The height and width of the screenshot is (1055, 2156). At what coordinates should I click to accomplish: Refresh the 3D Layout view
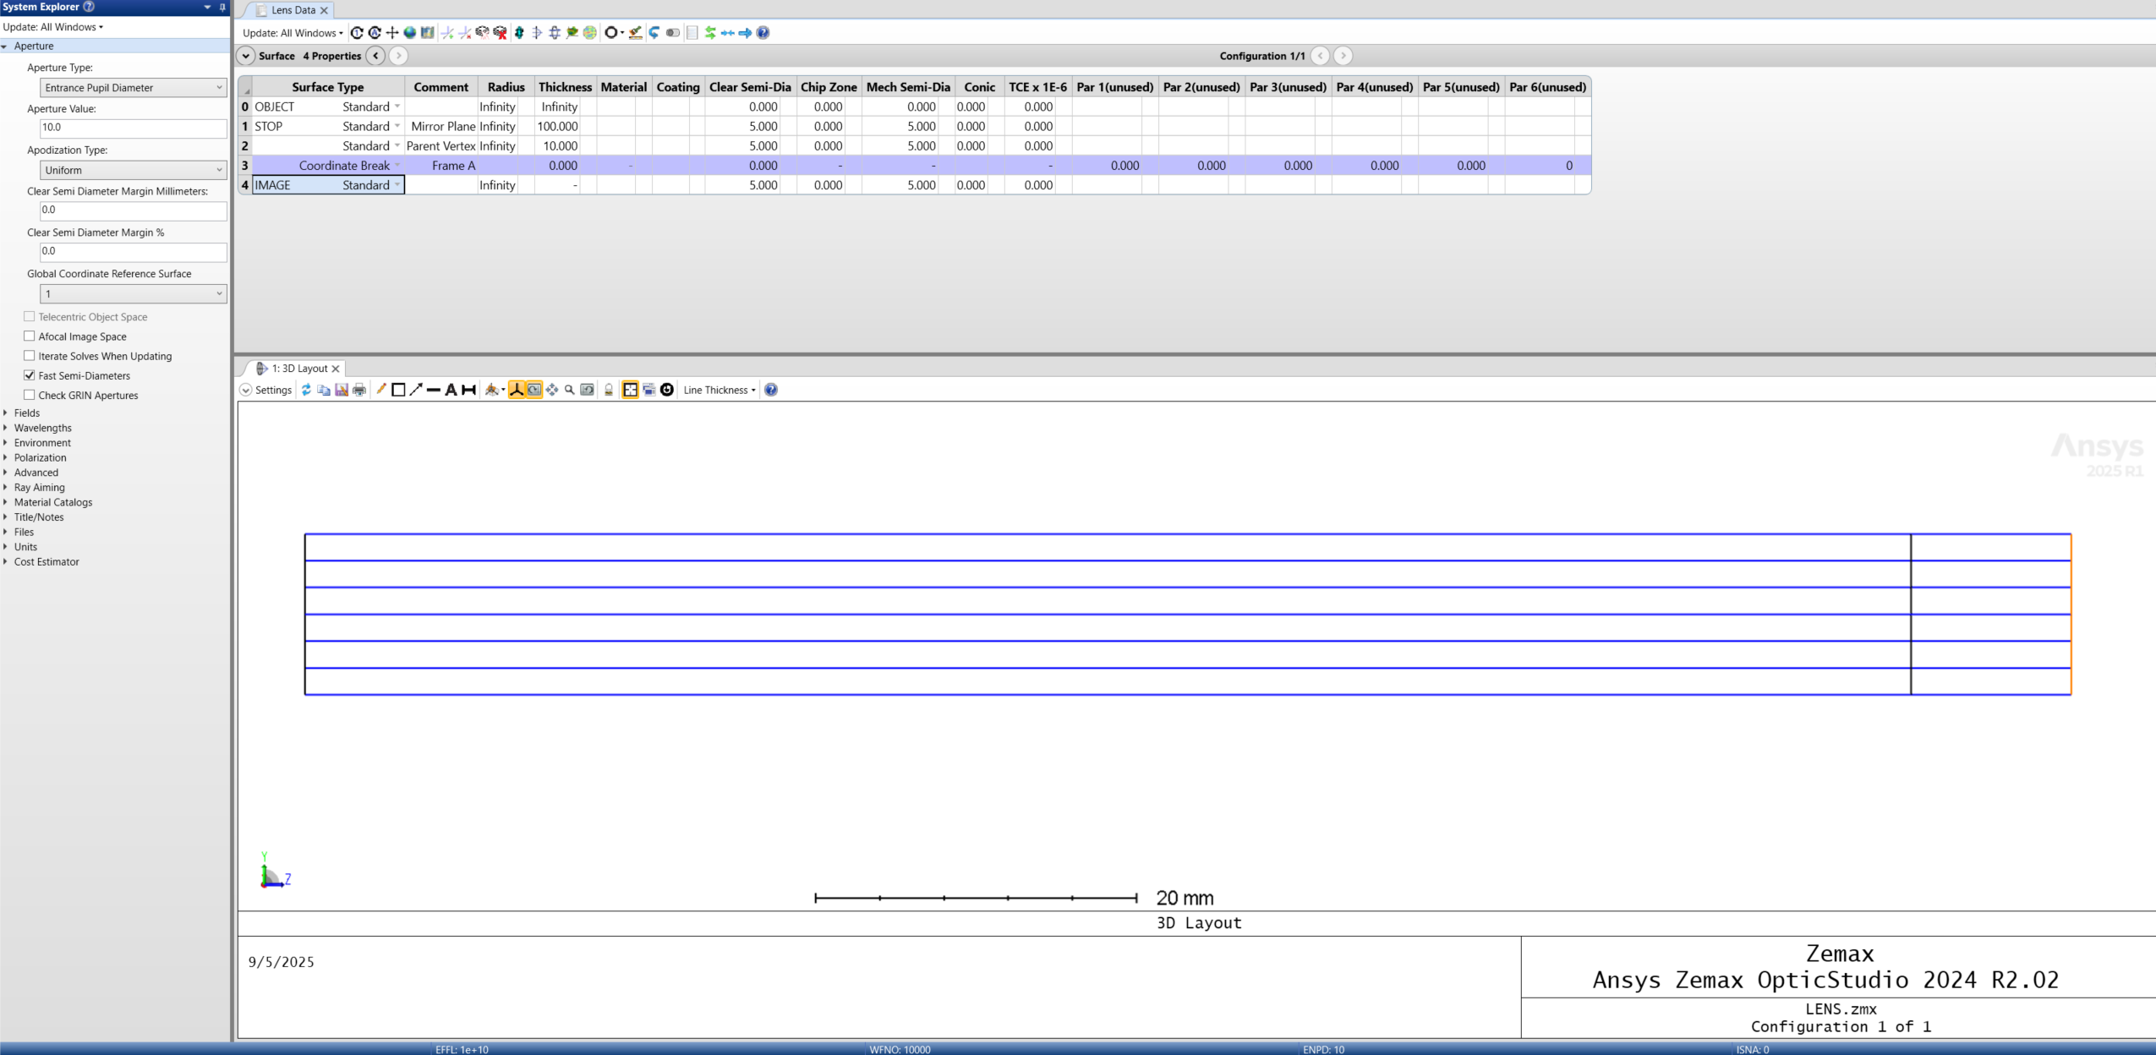[x=306, y=390]
